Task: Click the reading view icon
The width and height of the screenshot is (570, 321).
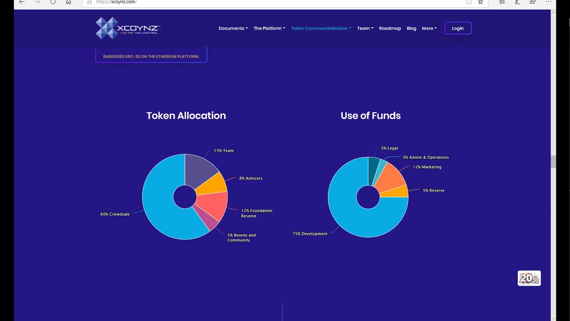Action: pos(469,2)
